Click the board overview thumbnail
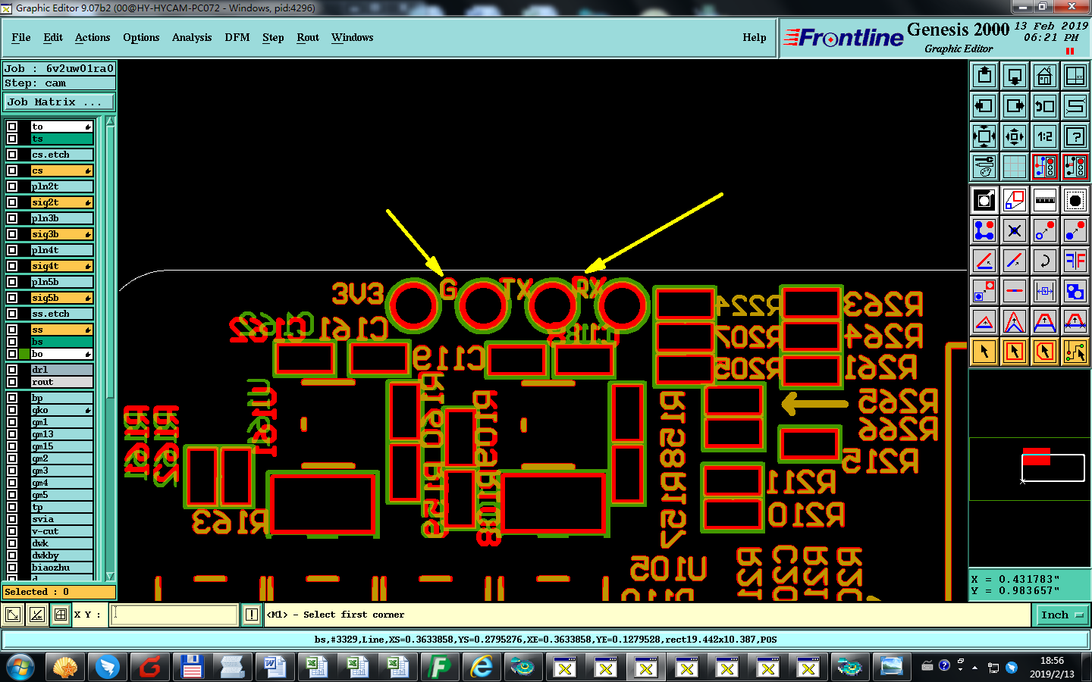 coord(1029,469)
